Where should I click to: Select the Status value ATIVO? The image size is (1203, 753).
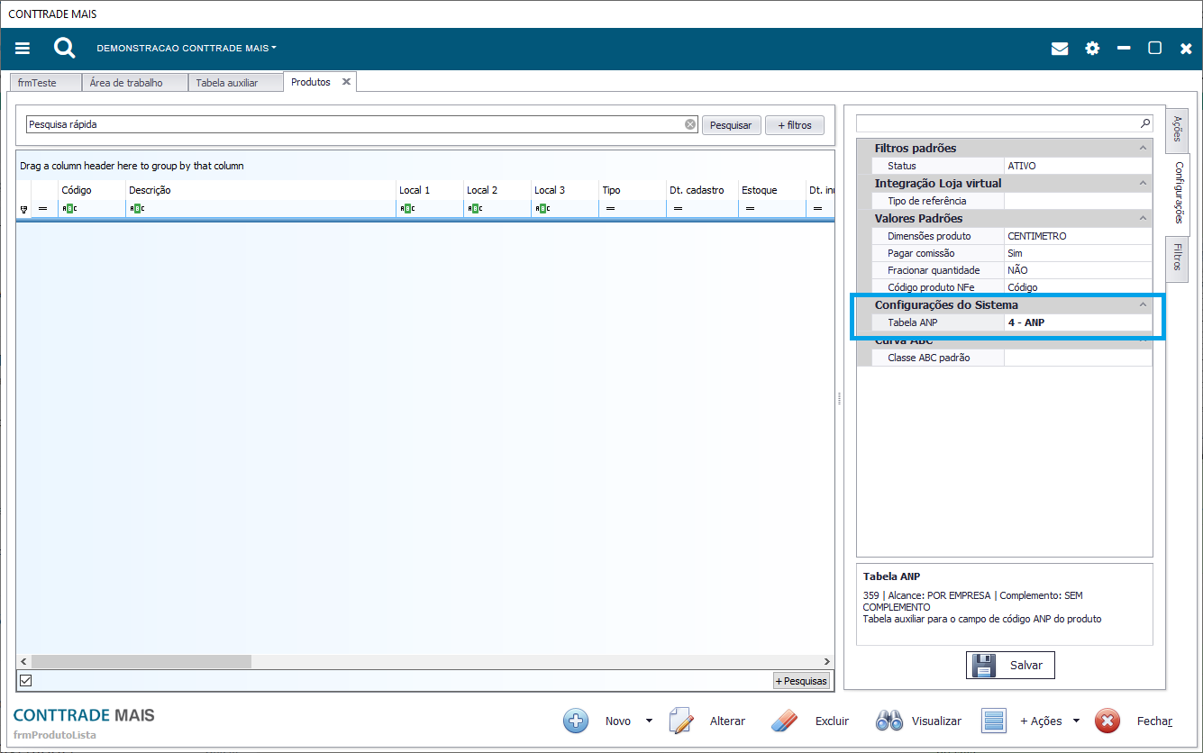point(1078,166)
